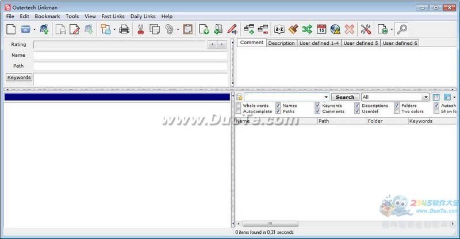
Task: Click the expand tree plus icon
Action: tap(249, 29)
